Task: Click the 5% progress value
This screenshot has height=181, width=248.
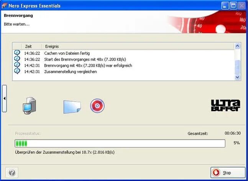Action: coord(237,143)
